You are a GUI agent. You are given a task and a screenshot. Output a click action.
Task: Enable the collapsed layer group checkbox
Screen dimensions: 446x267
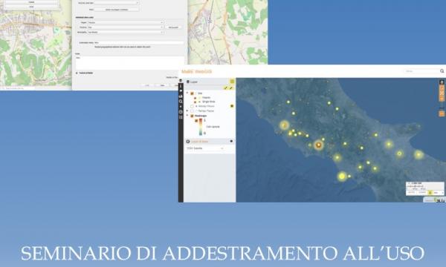(x=192, y=111)
